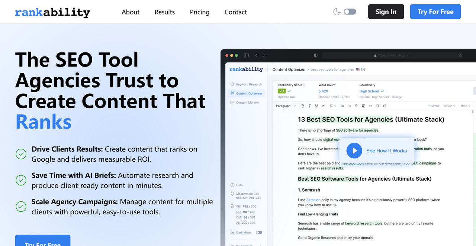The height and width of the screenshot is (246, 476).
Task: Click the emoji icon in the editor toolbar
Action: (363, 106)
